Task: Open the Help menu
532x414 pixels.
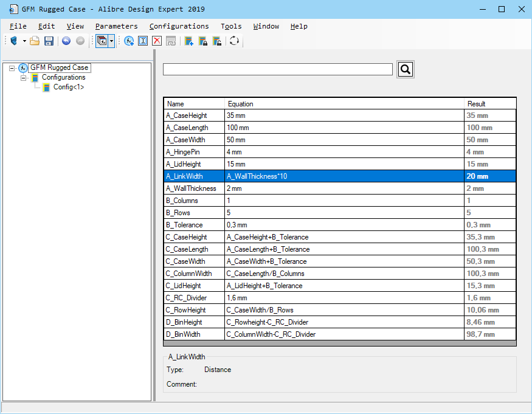Action: click(x=299, y=26)
